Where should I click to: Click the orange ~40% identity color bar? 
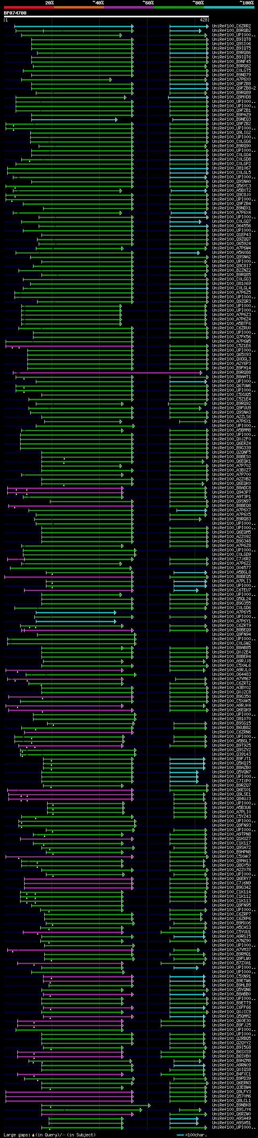click(x=79, y=7)
